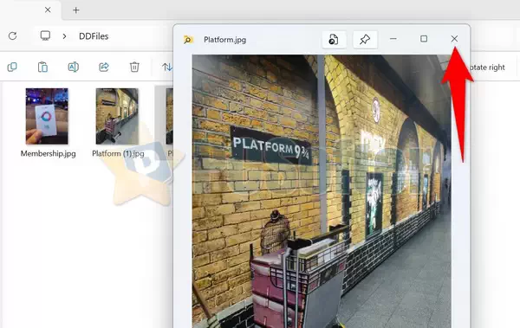The image size is (520, 328).
Task: Click the Copy icon in the toolbar
Action: click(x=12, y=67)
